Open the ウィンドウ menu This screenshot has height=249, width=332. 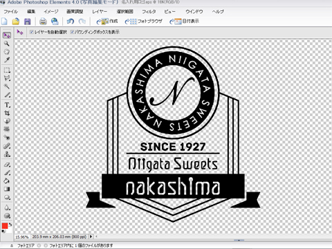coord(194,12)
